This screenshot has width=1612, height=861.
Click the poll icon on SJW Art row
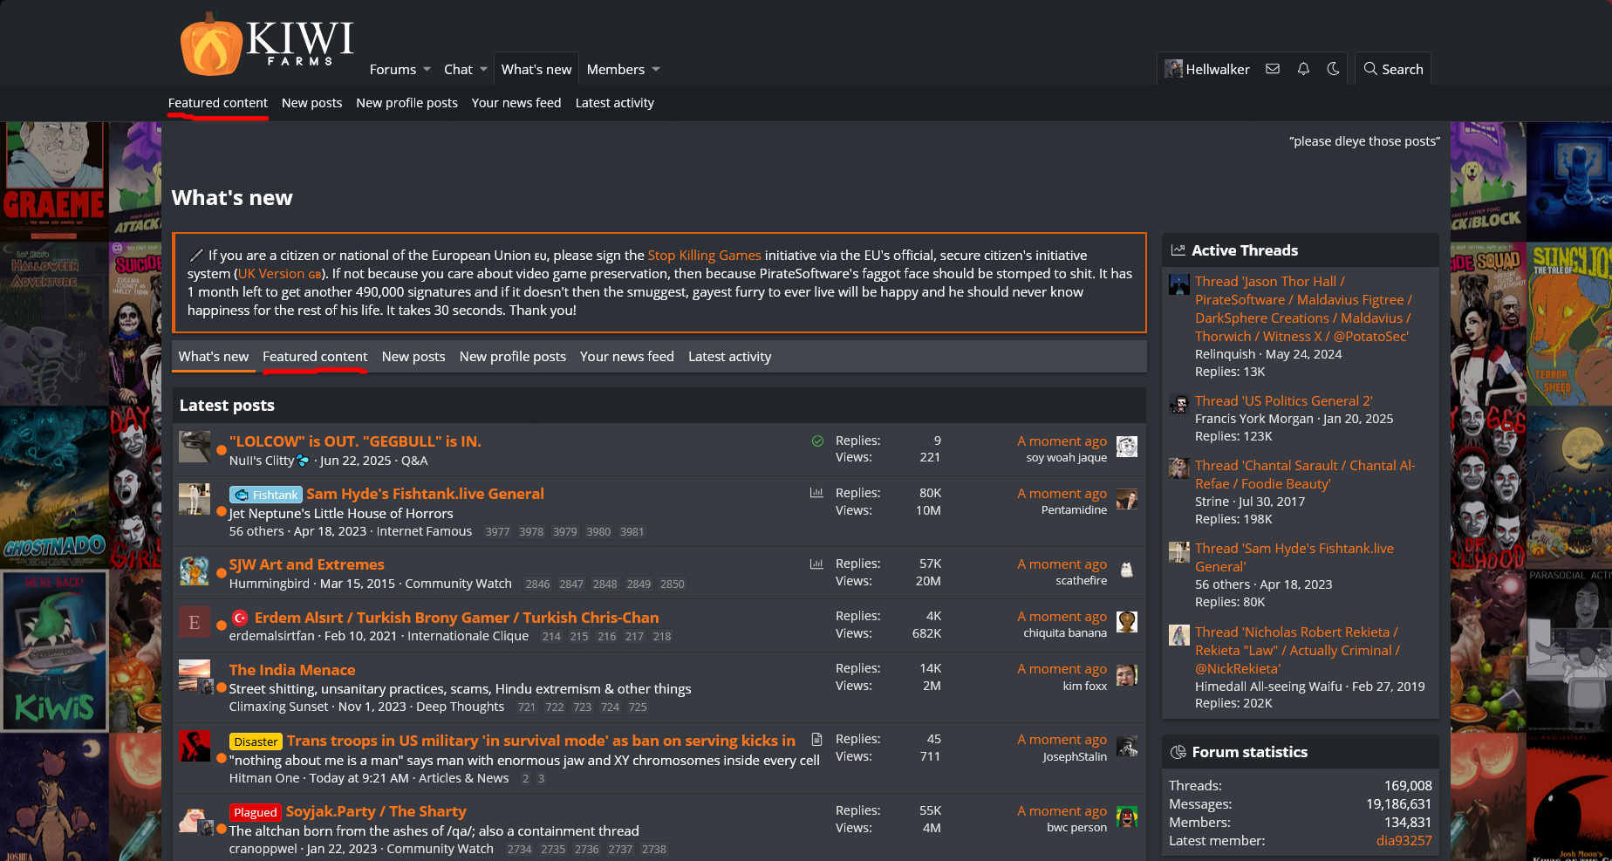click(x=816, y=564)
